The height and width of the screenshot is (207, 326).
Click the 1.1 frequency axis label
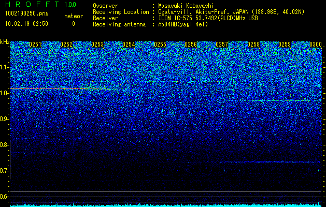pyautogui.click(x=4, y=67)
